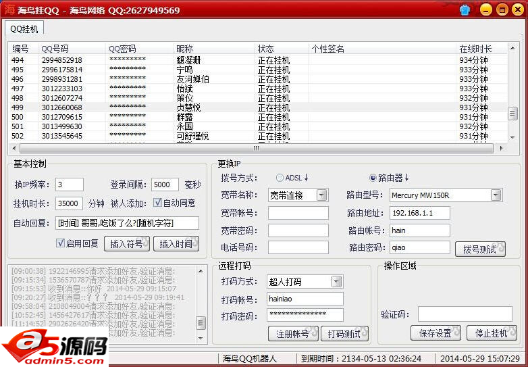Open the 路由型号 Mercury MW150R dropdown
528x367 pixels.
point(496,195)
